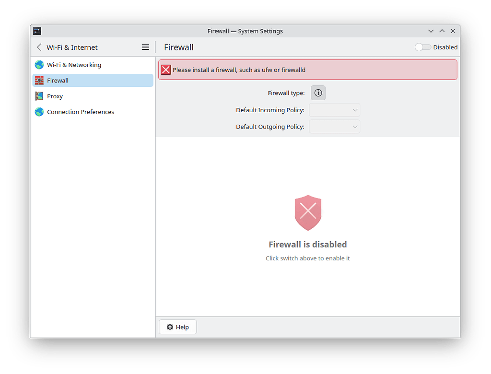Enable the firewall with the Disabled switch
Viewport: 491px width, 374px height.
[x=422, y=47]
